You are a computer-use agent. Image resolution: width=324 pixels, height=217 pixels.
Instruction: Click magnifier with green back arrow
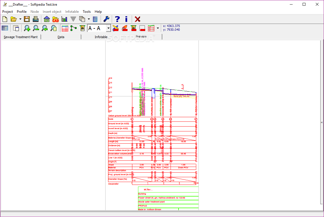pos(44,28)
